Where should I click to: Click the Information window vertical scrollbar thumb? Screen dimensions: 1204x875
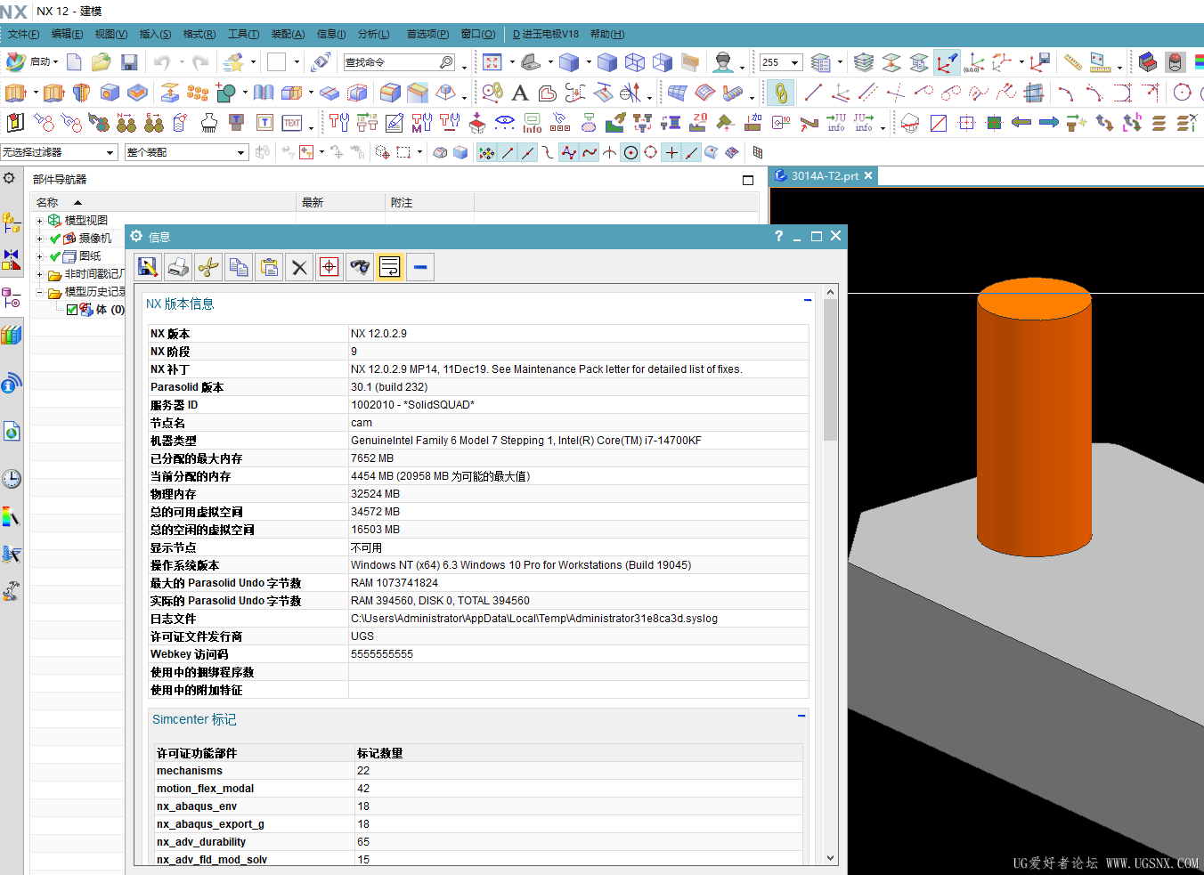(x=830, y=370)
